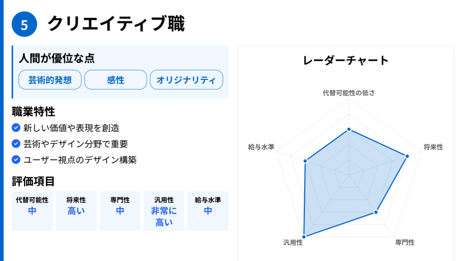Select the 感性 pill tag

116,80
